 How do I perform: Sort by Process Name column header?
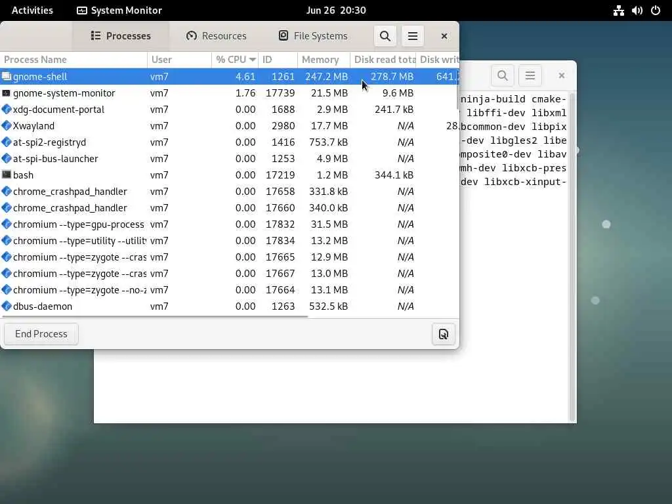point(73,60)
